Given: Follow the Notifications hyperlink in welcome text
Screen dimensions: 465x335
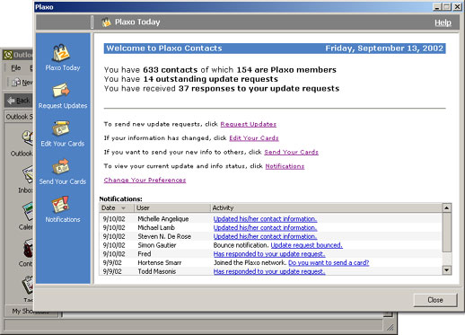Looking at the screenshot, I should [285, 166].
